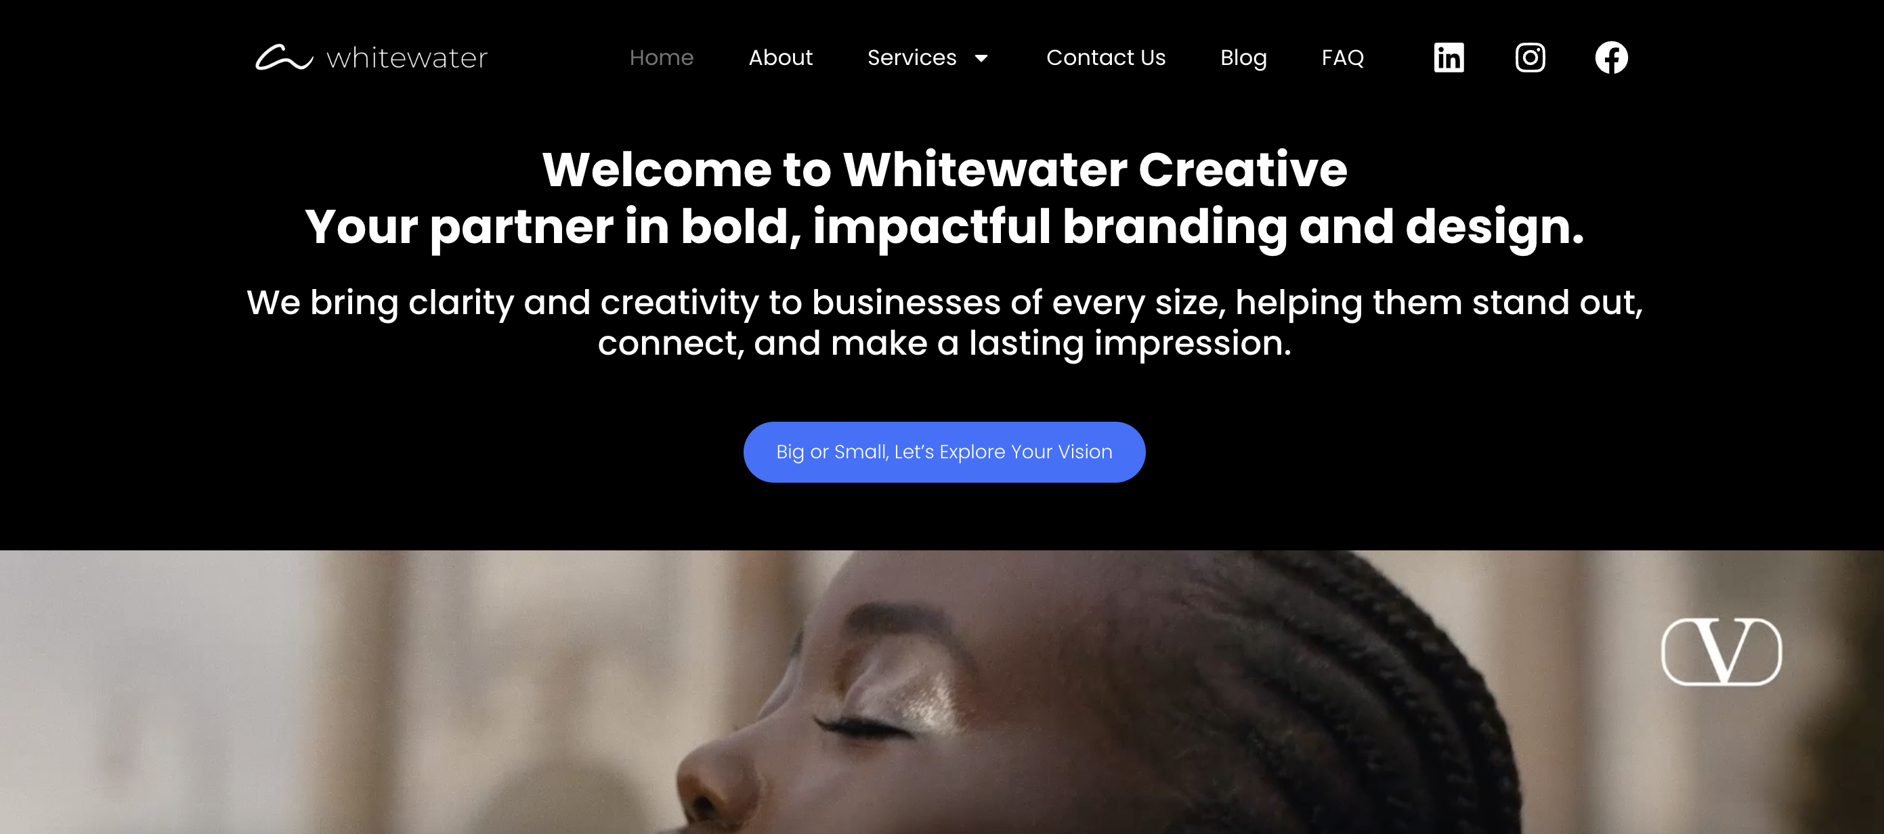Screen dimensions: 1884x834
Task: Click the Valentino V logo on video
Action: (x=1721, y=652)
